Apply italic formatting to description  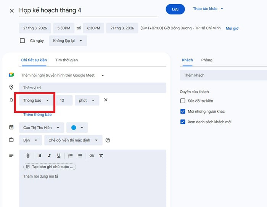(49, 156)
